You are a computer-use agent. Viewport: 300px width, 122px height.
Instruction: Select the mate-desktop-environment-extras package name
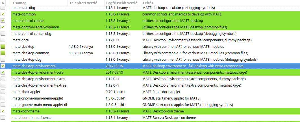(40, 85)
